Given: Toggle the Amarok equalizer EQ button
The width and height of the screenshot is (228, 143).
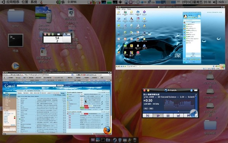Looking at the screenshot, I should point(151,109).
